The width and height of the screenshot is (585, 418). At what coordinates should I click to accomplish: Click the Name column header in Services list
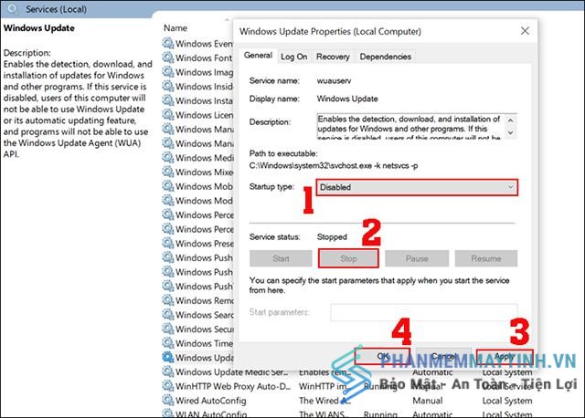tap(175, 28)
